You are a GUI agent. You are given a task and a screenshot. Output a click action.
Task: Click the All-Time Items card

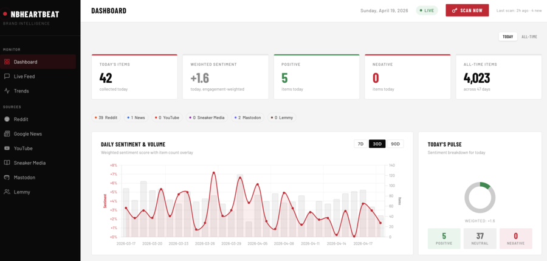(499, 77)
